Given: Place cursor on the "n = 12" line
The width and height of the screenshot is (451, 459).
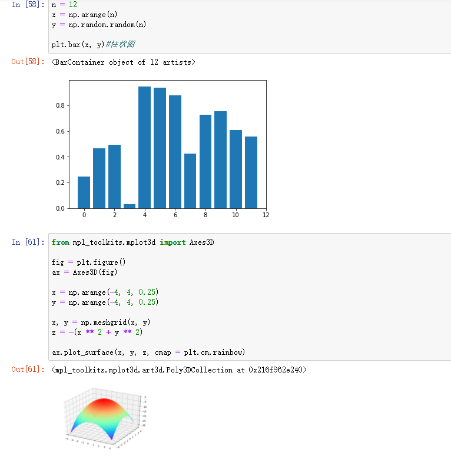Looking at the screenshot, I should (60, 5).
